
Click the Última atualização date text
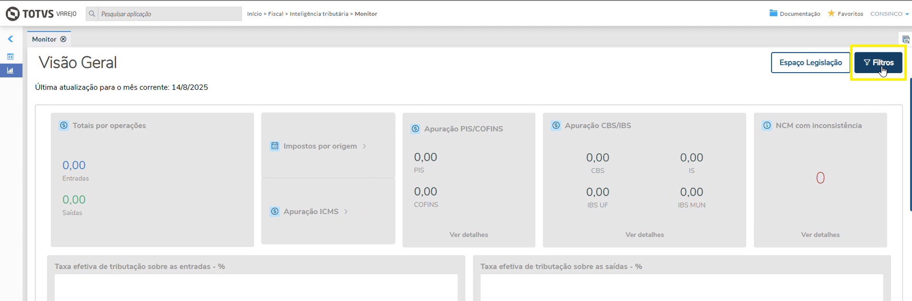pyautogui.click(x=121, y=87)
